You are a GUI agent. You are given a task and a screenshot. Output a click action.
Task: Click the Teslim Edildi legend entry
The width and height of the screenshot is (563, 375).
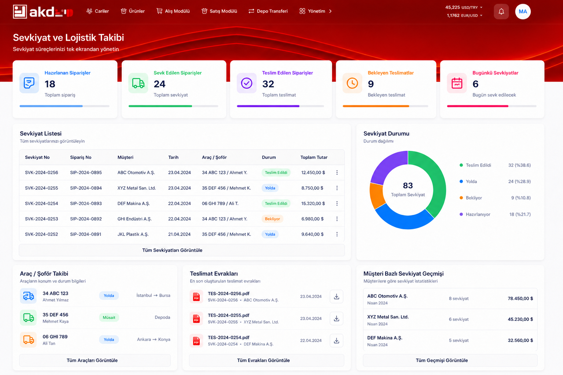click(495, 165)
